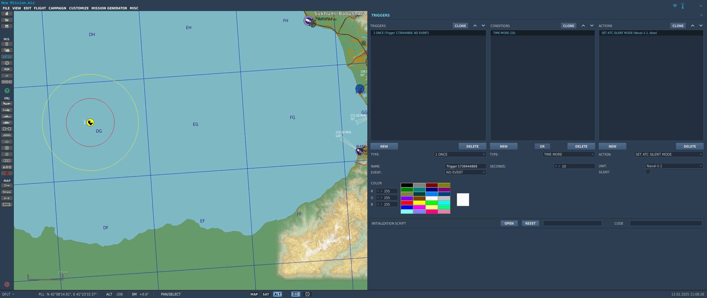The image size is (707, 298).
Task: Open the MISSION GENERATOR menu
Action: click(x=109, y=8)
